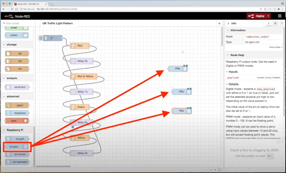Open the debug messages sidebar panel
Screen dimensions: 286x173
point(275,23)
